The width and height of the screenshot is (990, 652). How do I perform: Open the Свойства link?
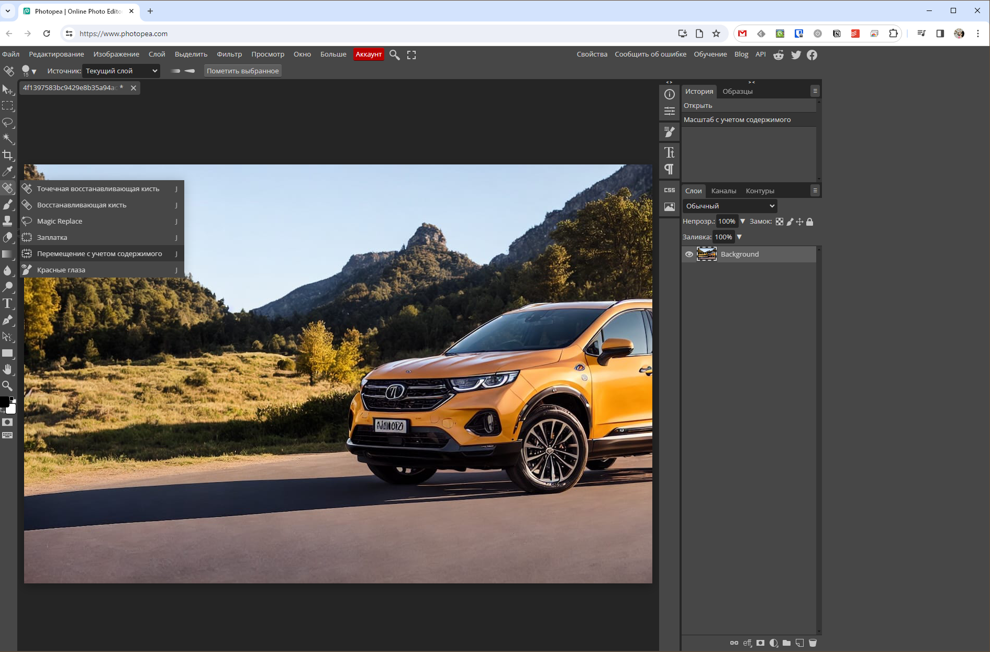592,54
